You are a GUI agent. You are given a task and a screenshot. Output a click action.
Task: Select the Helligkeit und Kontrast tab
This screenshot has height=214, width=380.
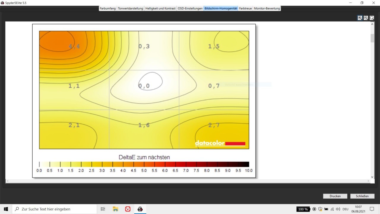(160, 8)
